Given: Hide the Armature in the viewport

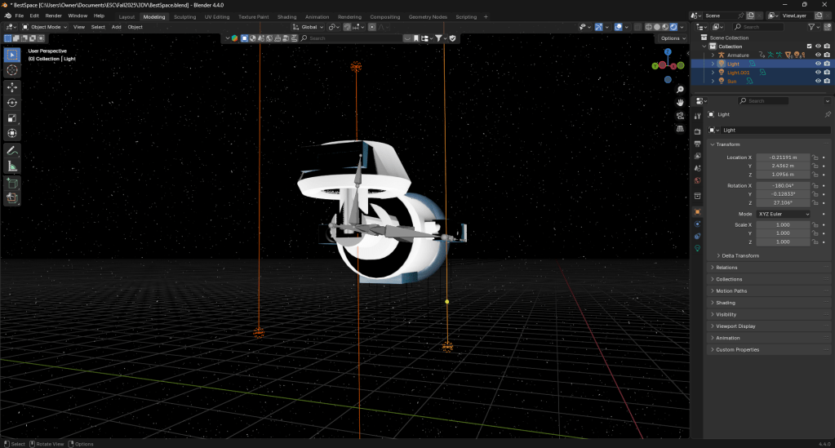Looking at the screenshot, I should pyautogui.click(x=818, y=55).
